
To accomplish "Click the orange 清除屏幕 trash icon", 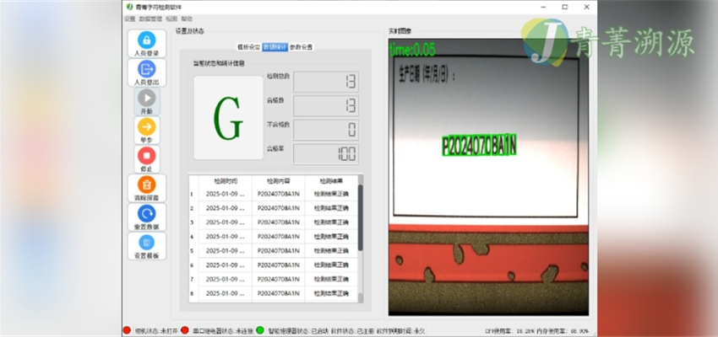I will [146, 184].
